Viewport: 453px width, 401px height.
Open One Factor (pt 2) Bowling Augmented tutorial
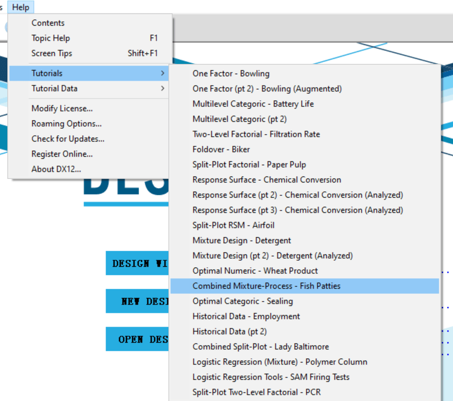[x=305, y=89]
